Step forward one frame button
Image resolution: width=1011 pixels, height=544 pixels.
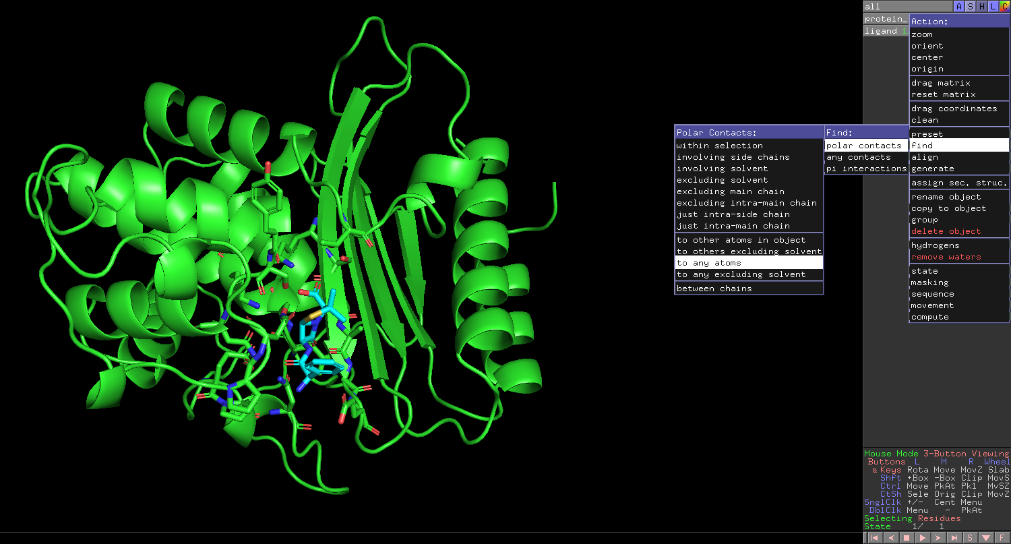click(938, 538)
